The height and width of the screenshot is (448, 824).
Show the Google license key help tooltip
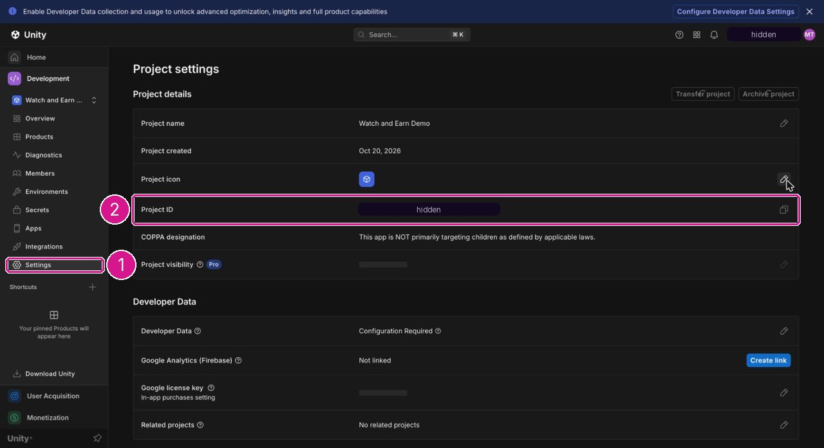pyautogui.click(x=211, y=388)
